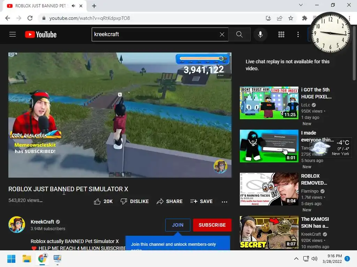The image size is (357, 267).
Task: Open Chrome extensions puzzle icon
Action: (304, 18)
